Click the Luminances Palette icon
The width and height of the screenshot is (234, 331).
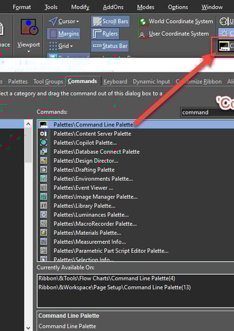tap(44, 214)
